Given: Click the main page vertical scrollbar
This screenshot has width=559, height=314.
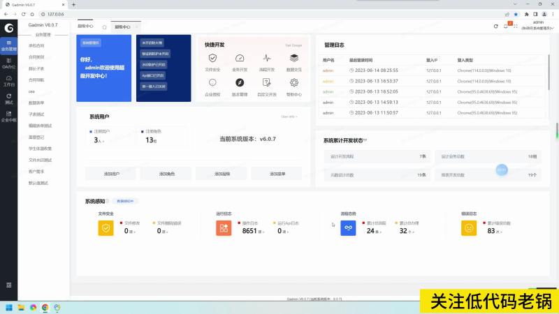Looking at the screenshot, I should [x=556, y=130].
